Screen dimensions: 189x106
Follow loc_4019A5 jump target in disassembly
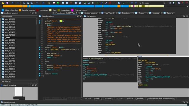[x=116, y=53]
